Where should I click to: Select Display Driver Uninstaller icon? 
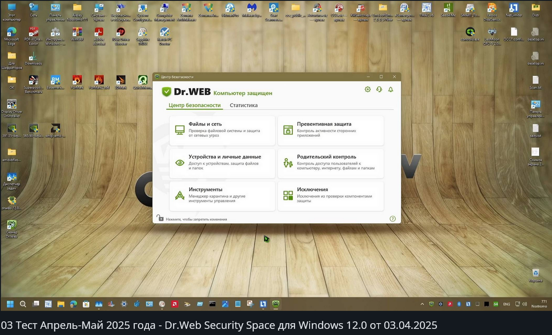[x=12, y=108]
